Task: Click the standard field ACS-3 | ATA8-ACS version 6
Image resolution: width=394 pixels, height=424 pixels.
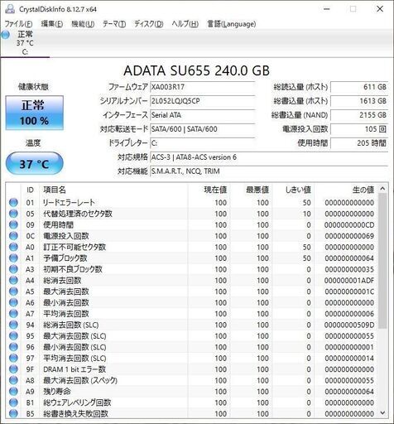Action: [269, 157]
